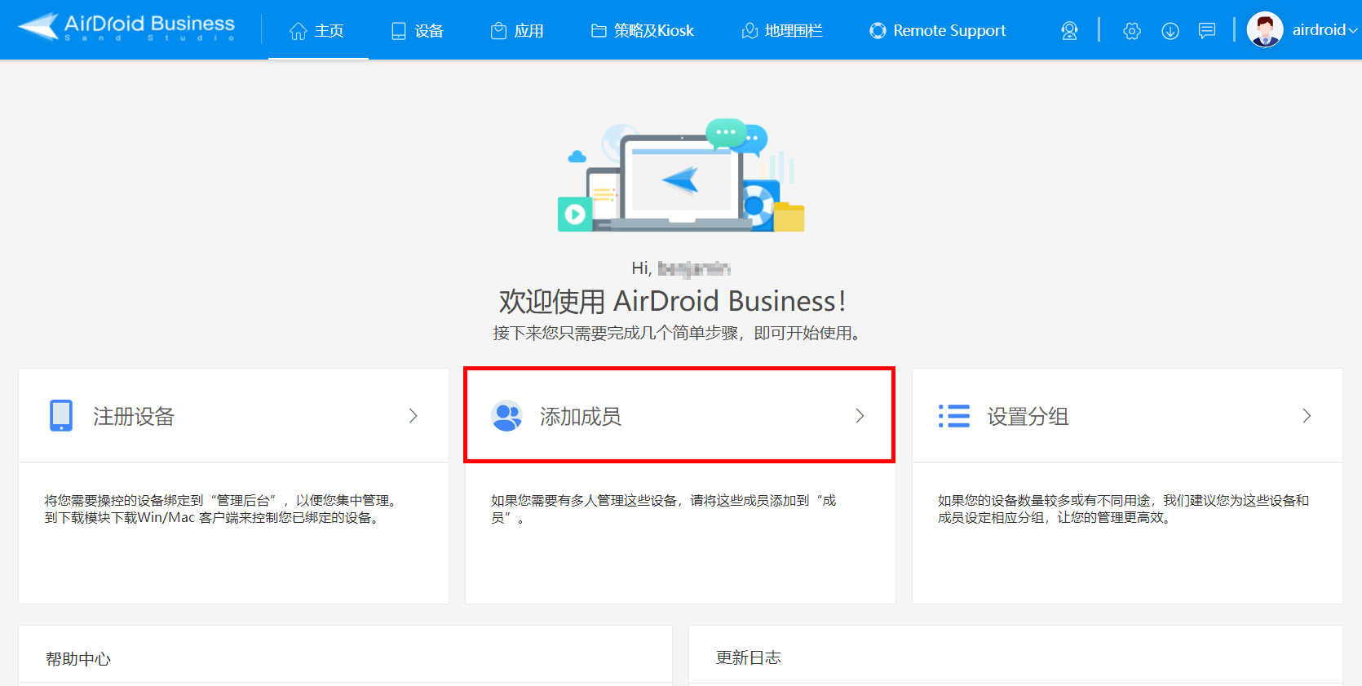Open the 设置分组 card title
1362x686 pixels.
[1028, 417]
